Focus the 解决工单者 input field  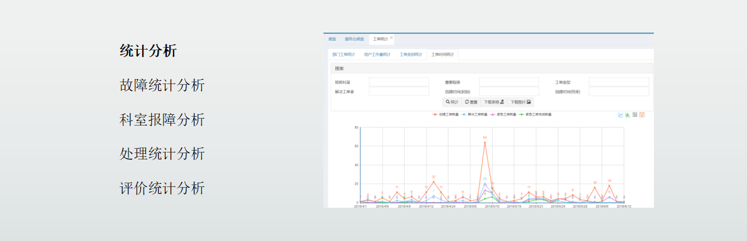click(399, 91)
